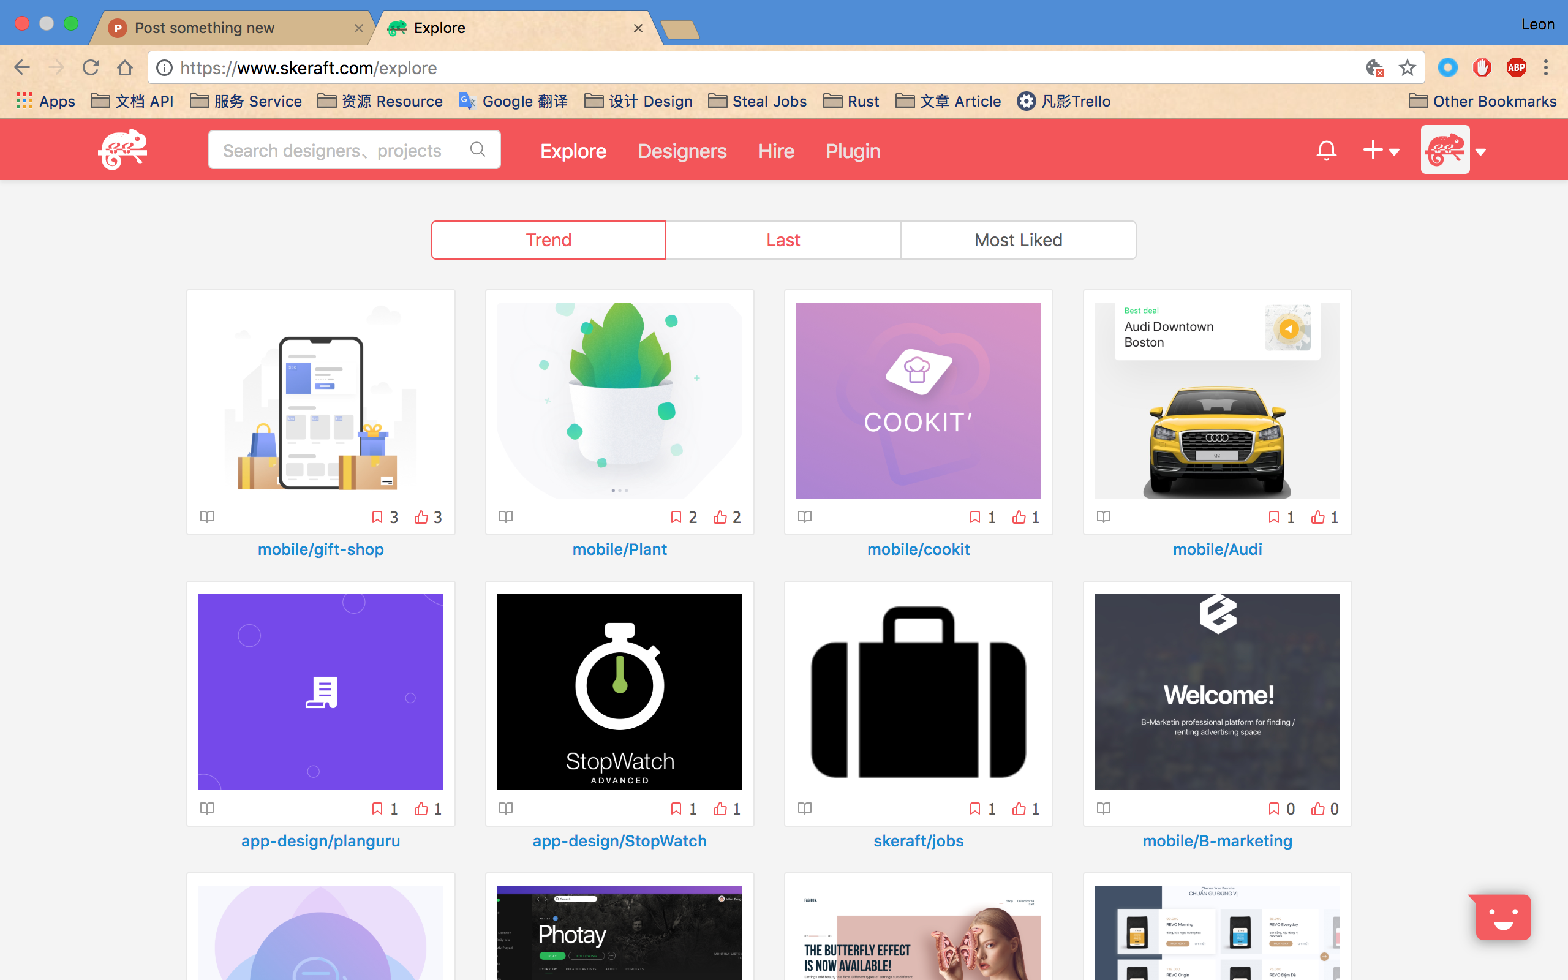Star this page with the bookmark star
The height and width of the screenshot is (980, 1568).
pos(1407,67)
